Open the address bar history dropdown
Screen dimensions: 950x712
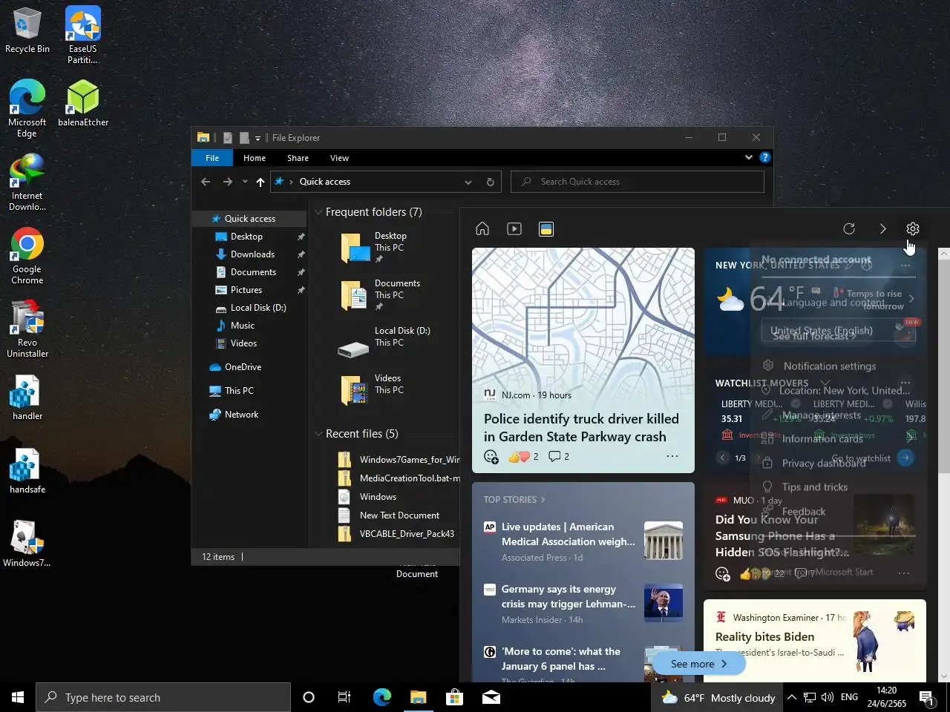point(468,182)
